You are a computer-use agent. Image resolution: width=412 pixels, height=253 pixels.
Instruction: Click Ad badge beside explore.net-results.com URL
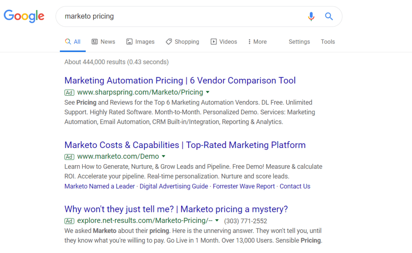point(69,221)
